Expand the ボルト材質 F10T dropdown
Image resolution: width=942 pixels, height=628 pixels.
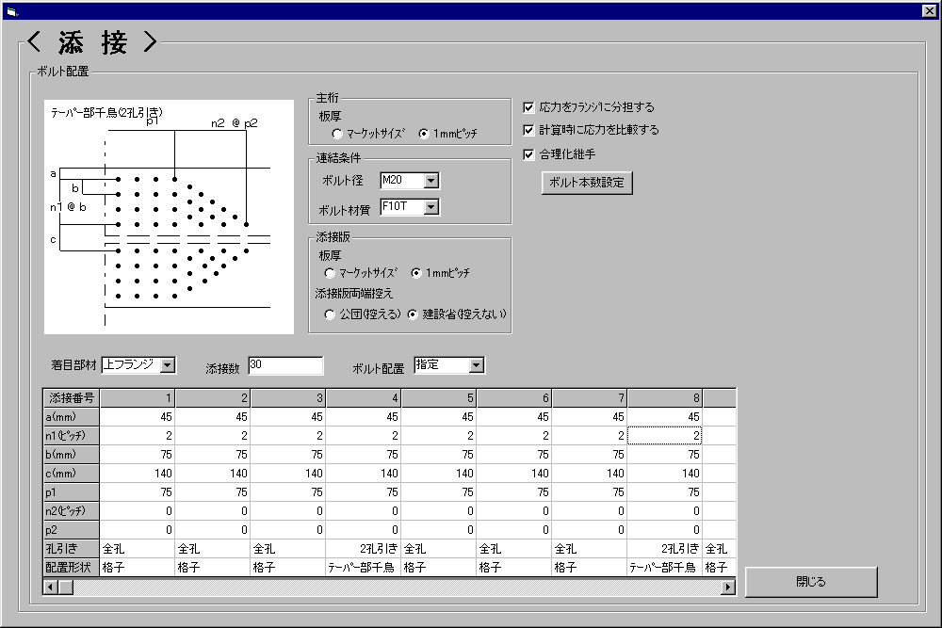click(x=430, y=207)
